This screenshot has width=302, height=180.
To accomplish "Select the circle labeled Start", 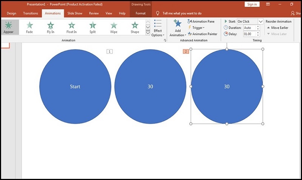I will (75, 87).
